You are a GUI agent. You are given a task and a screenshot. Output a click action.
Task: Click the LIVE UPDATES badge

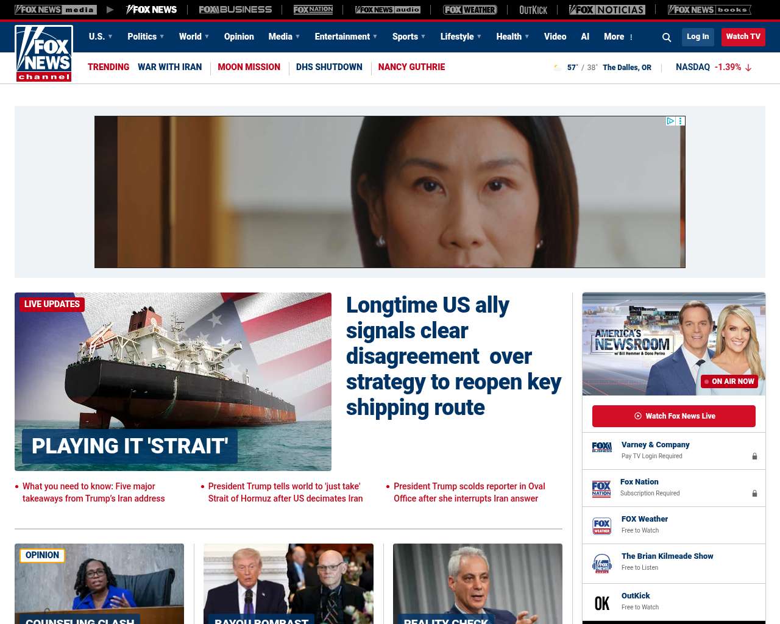click(x=52, y=304)
